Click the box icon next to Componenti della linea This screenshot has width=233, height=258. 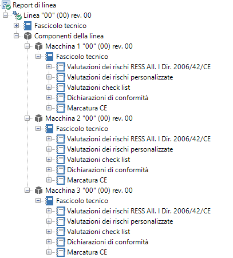28,36
